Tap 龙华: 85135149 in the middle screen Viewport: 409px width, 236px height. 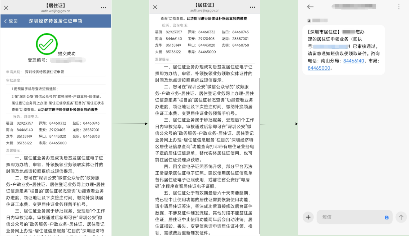click(168, 45)
